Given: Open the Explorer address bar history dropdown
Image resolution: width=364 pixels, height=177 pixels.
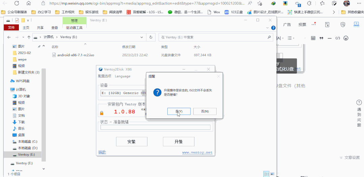Looking at the screenshot, I should click(x=142, y=37).
